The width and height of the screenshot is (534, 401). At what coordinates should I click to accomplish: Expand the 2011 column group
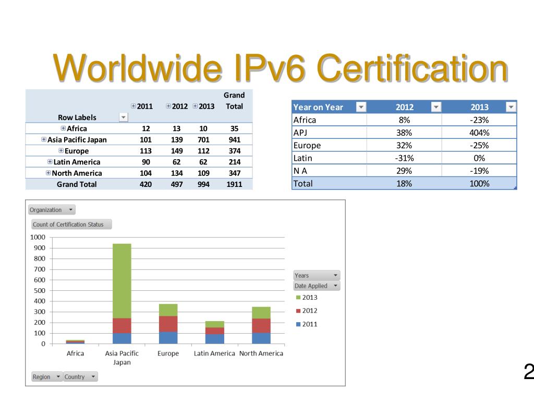(x=133, y=106)
